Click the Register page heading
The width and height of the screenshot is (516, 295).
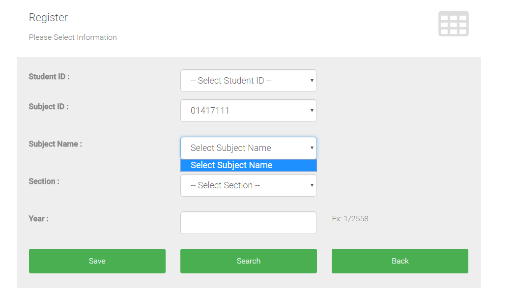coord(48,18)
